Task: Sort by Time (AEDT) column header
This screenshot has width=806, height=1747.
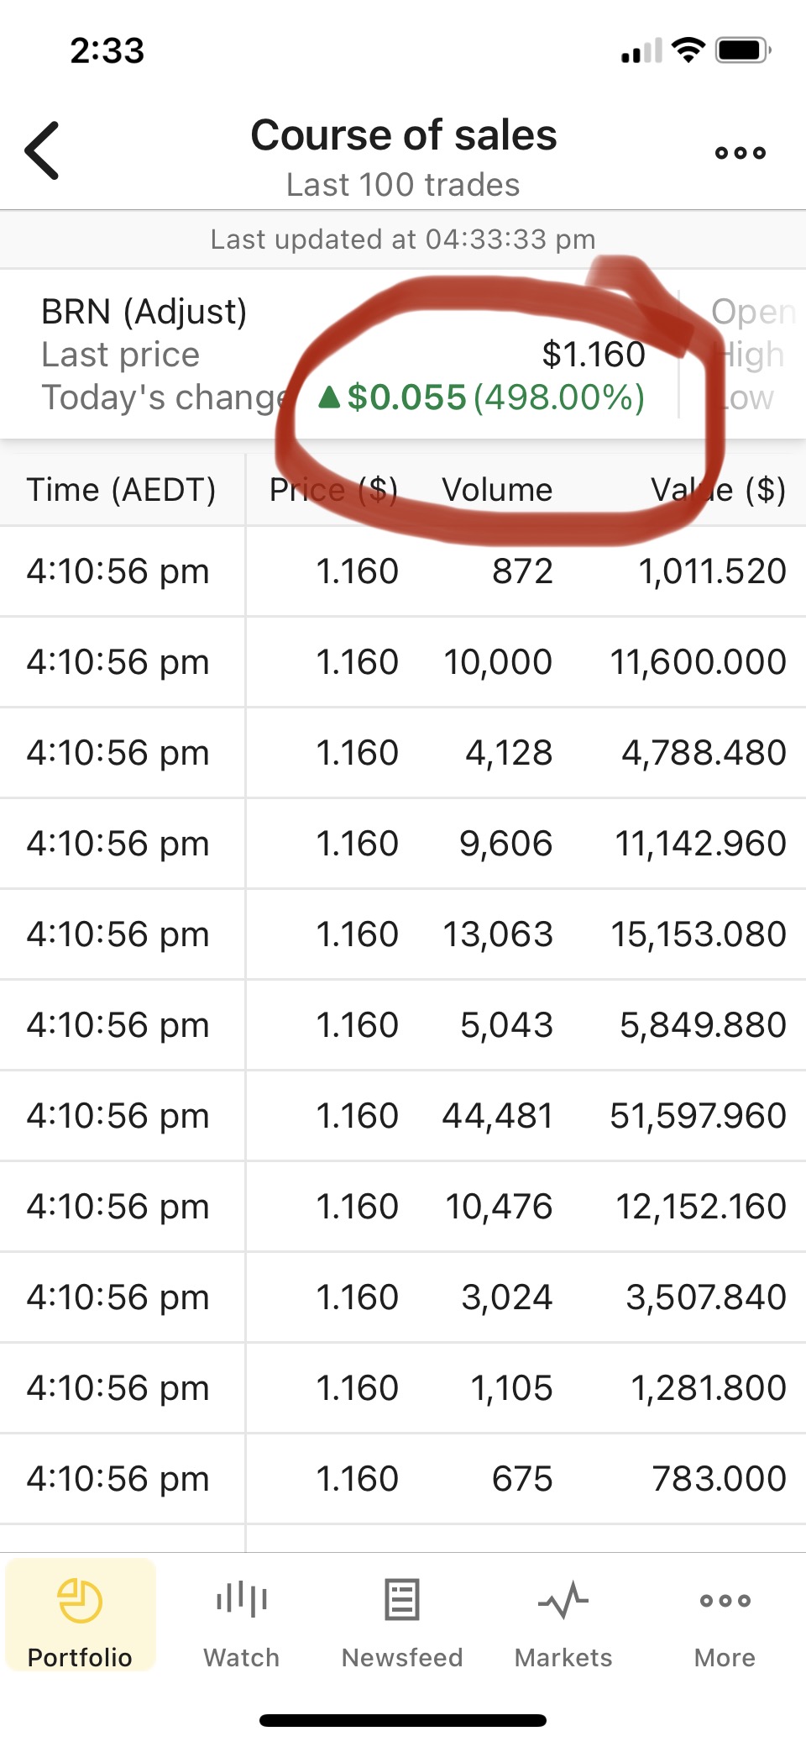Action: click(122, 490)
